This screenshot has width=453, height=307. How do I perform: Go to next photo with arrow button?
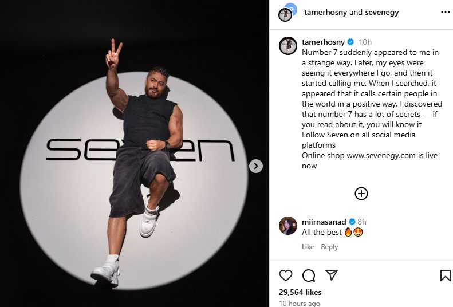click(x=256, y=166)
